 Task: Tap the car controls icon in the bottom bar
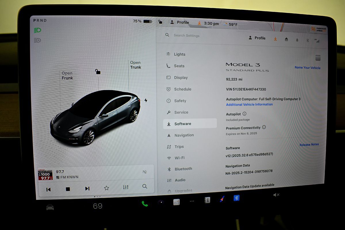tap(50, 207)
